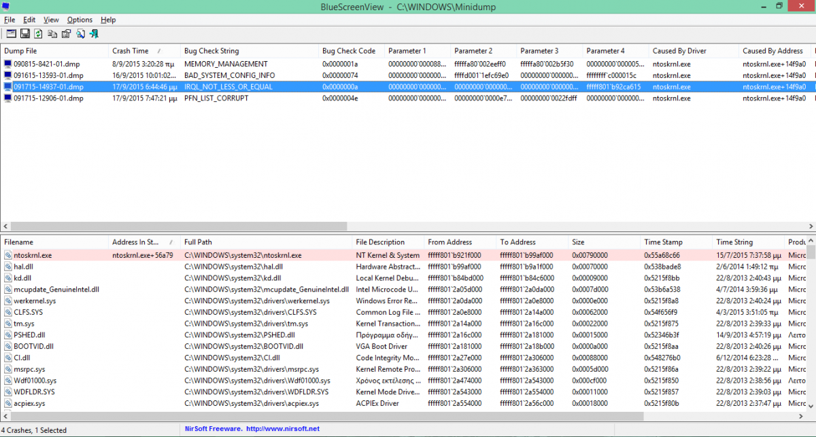This screenshot has height=437, width=816.
Task: Open the Options menu
Action: (80, 20)
